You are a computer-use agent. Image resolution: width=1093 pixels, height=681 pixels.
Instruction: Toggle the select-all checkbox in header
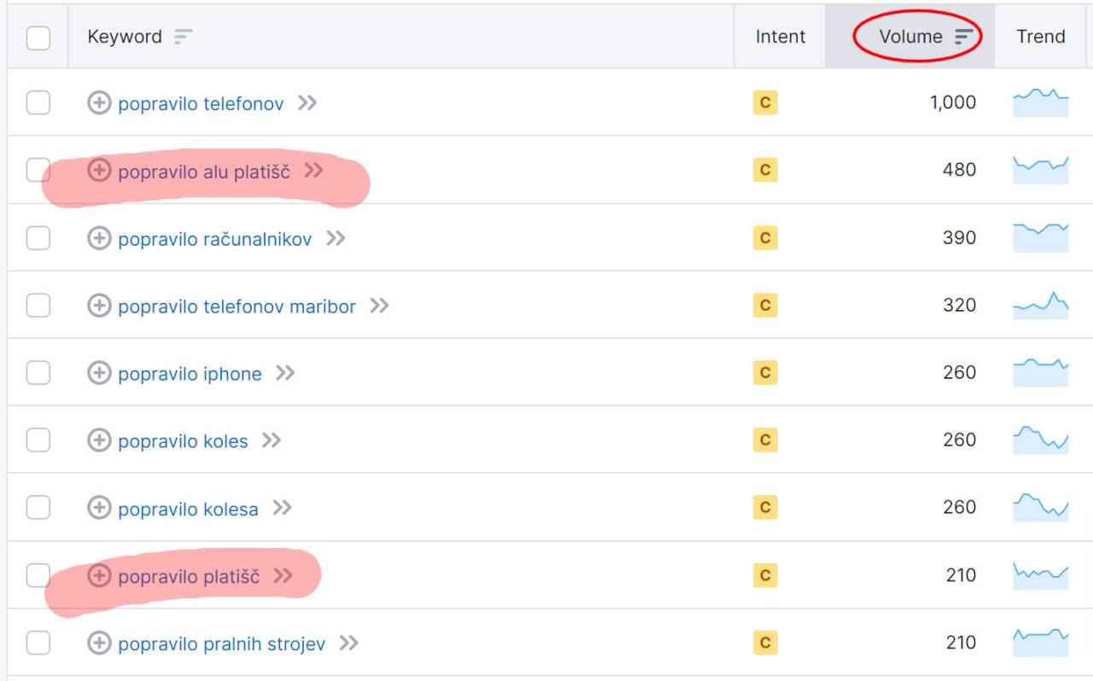38,38
